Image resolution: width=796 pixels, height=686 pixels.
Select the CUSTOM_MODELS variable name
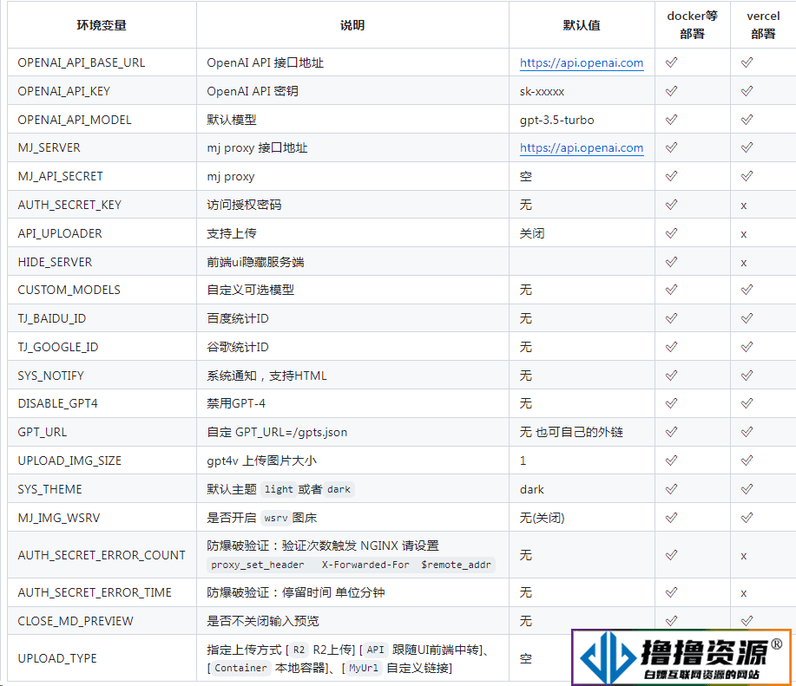69,290
